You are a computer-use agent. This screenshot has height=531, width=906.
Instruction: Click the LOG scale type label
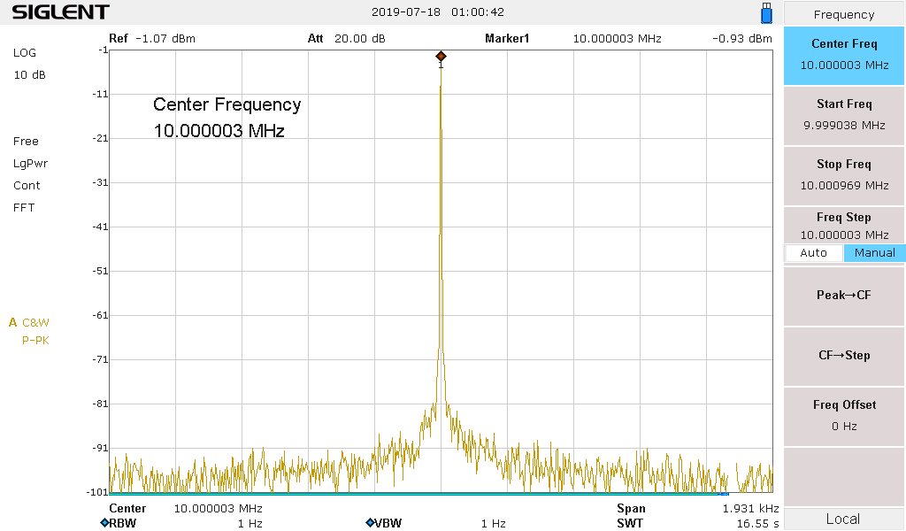tap(26, 53)
